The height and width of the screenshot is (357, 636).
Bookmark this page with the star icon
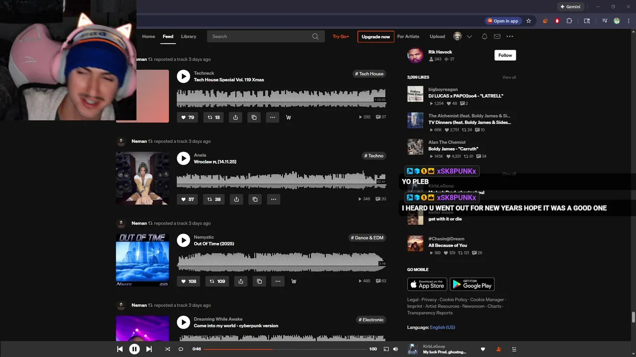click(529, 21)
